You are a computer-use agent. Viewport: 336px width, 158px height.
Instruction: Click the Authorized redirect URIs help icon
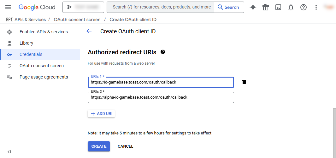pos(163,52)
